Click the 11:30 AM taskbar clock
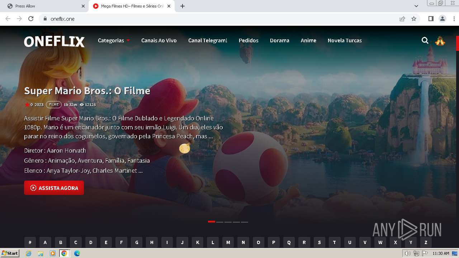The height and width of the screenshot is (258, 459). click(441, 253)
